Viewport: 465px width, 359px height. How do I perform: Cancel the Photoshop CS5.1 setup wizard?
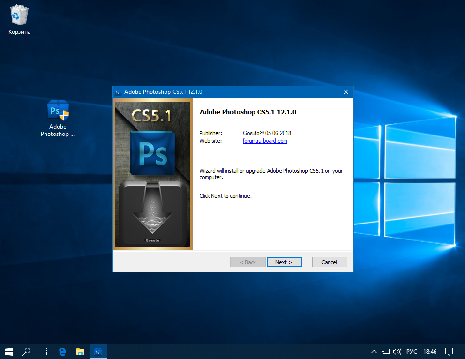[329, 262]
